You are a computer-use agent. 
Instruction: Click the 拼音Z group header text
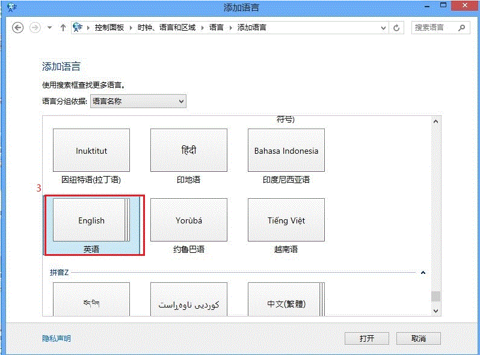60,272
